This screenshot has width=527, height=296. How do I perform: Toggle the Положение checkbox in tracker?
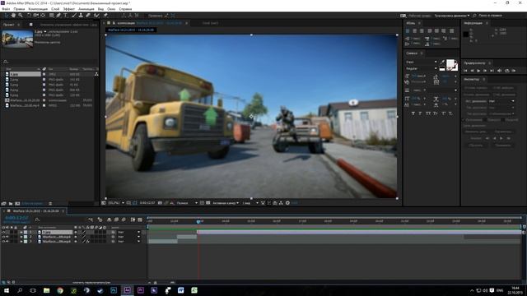click(x=464, y=120)
